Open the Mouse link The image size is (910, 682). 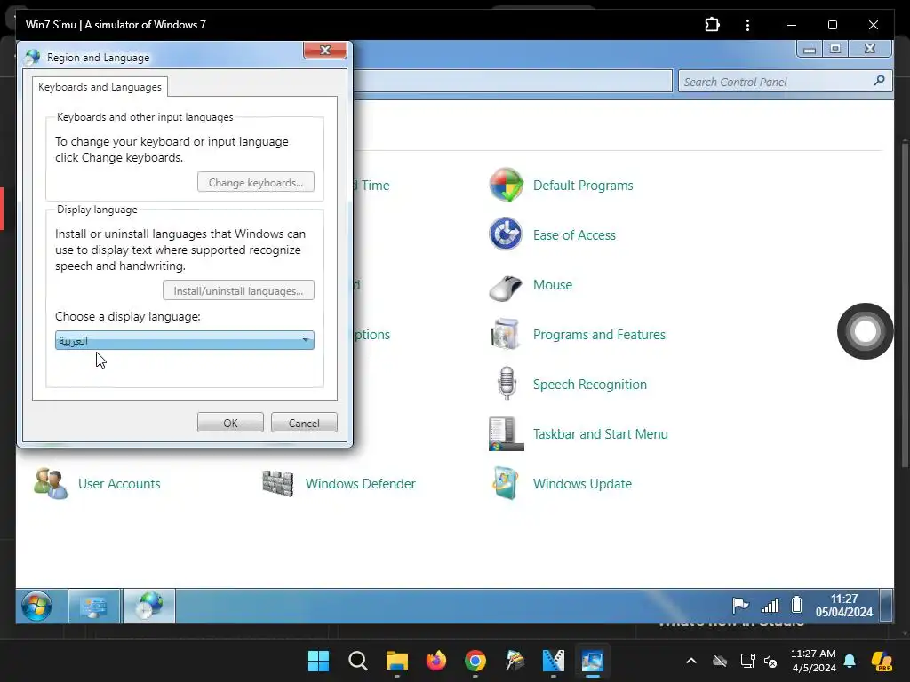coord(553,285)
